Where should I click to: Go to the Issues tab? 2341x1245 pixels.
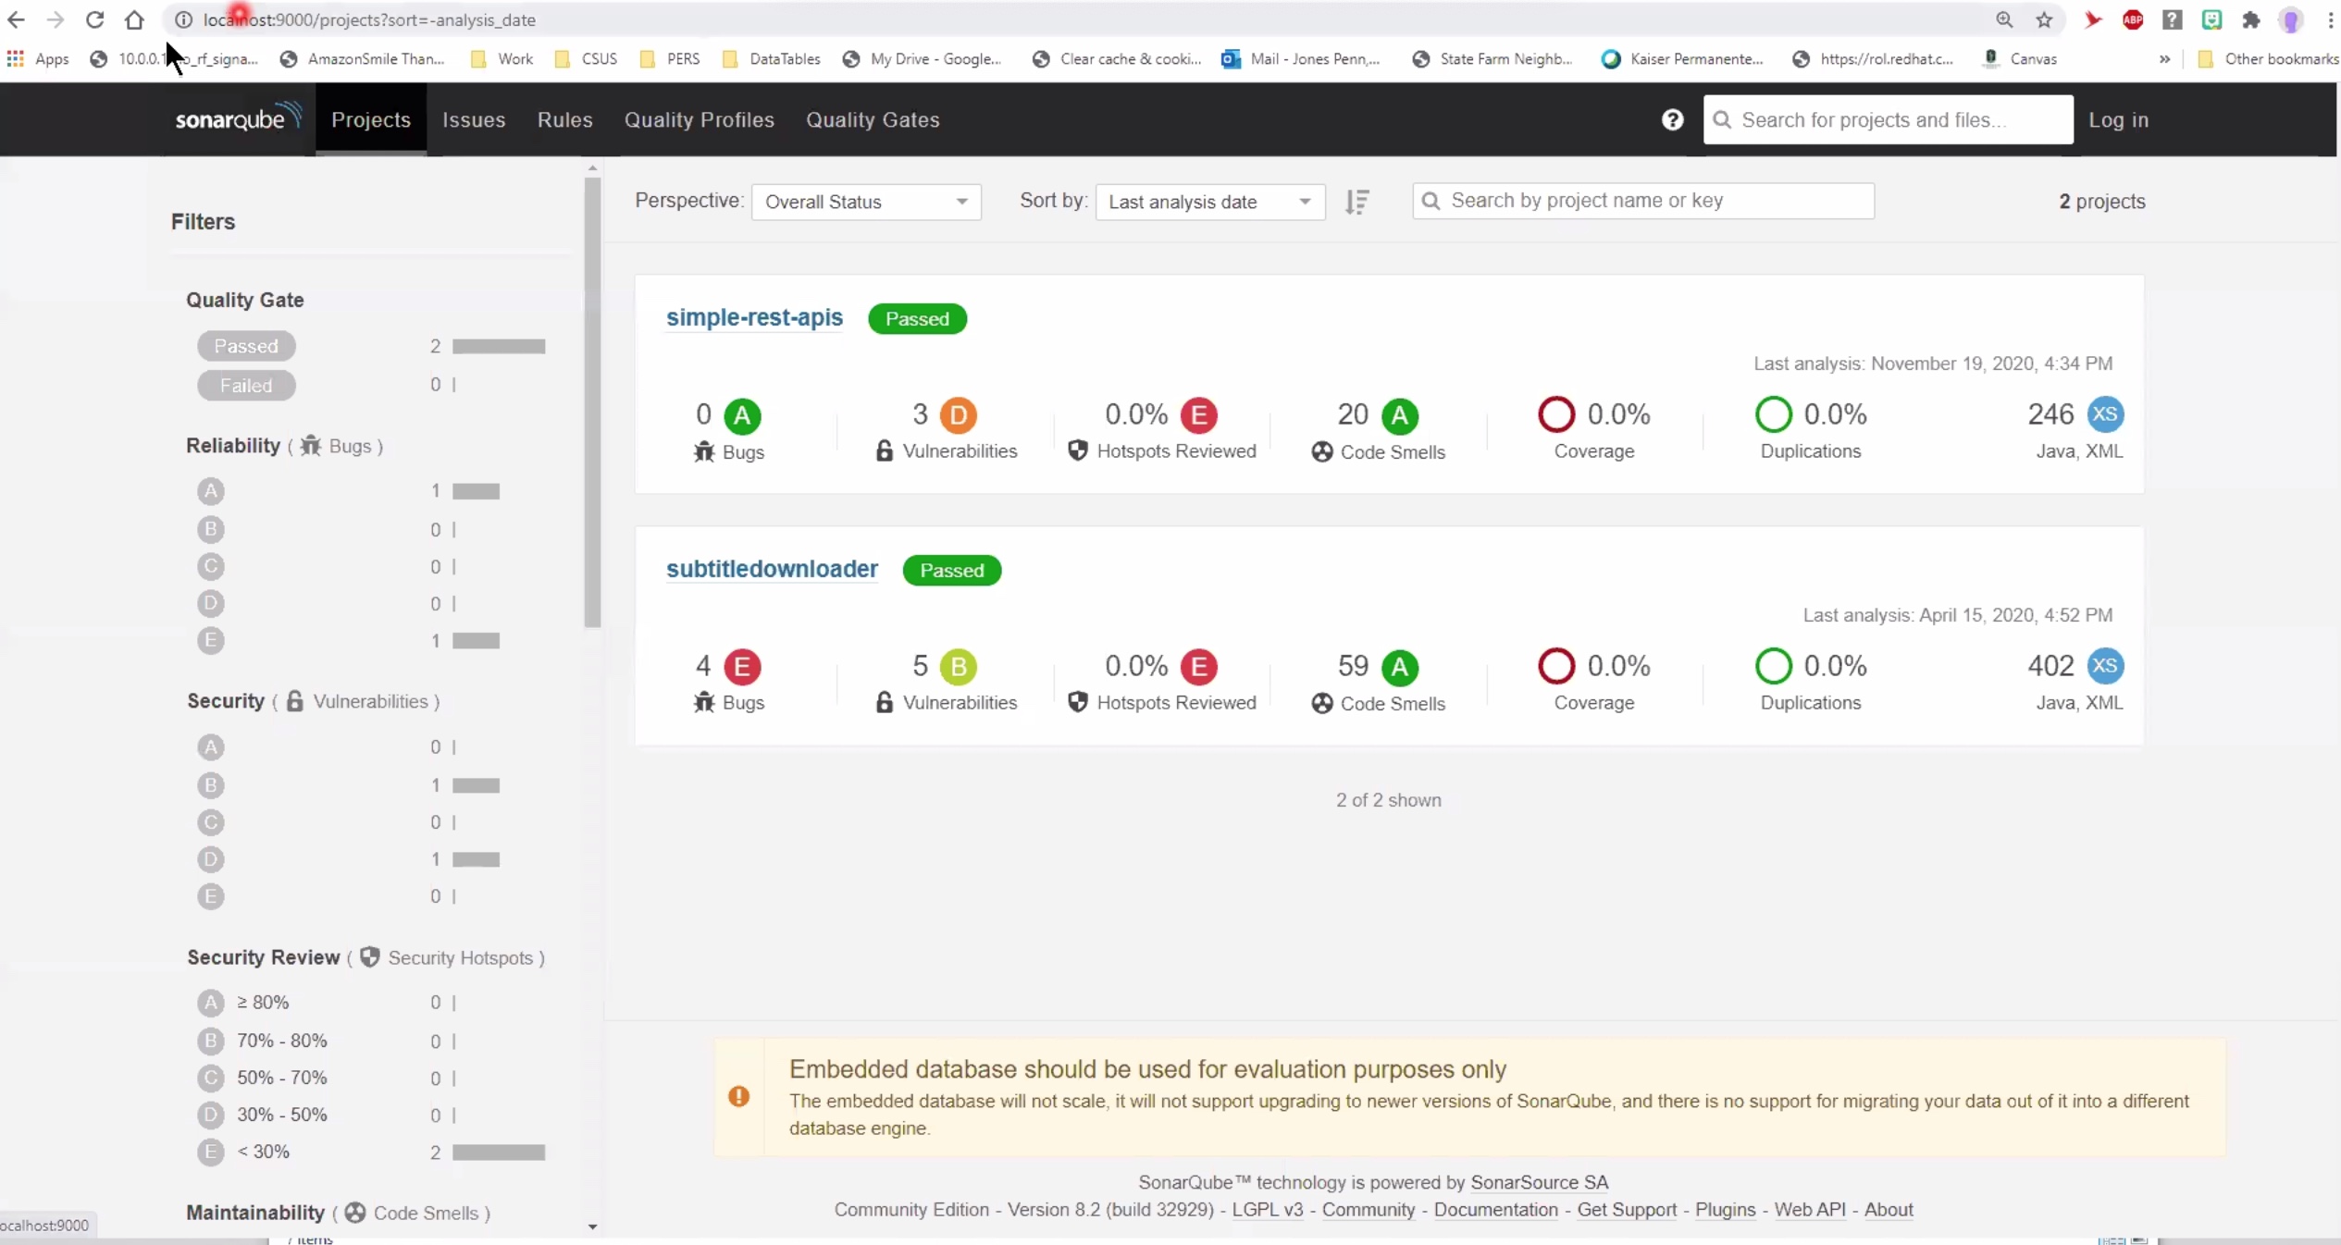(x=474, y=119)
